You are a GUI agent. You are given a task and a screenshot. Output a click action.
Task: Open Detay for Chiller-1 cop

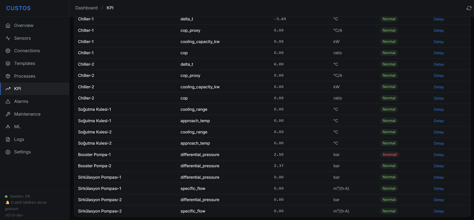click(x=439, y=53)
